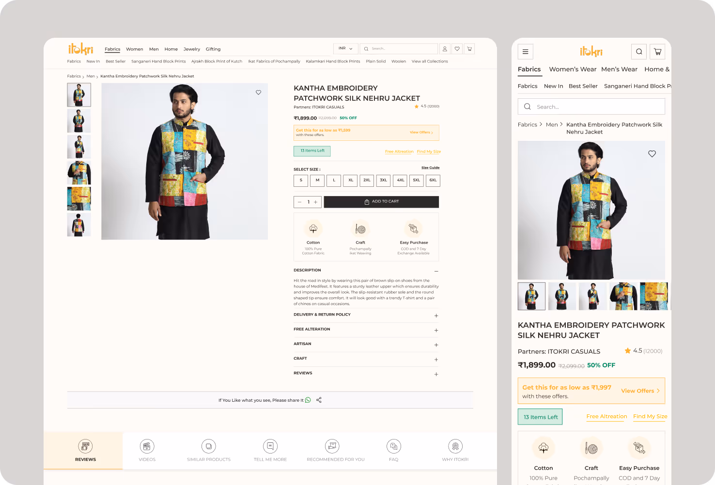Image resolution: width=715 pixels, height=485 pixels.
Task: Open wishlist heart icon in desktop header
Action: click(457, 49)
